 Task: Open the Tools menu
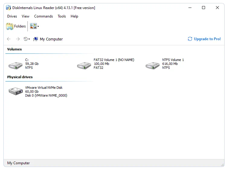pyautogui.click(x=62, y=16)
